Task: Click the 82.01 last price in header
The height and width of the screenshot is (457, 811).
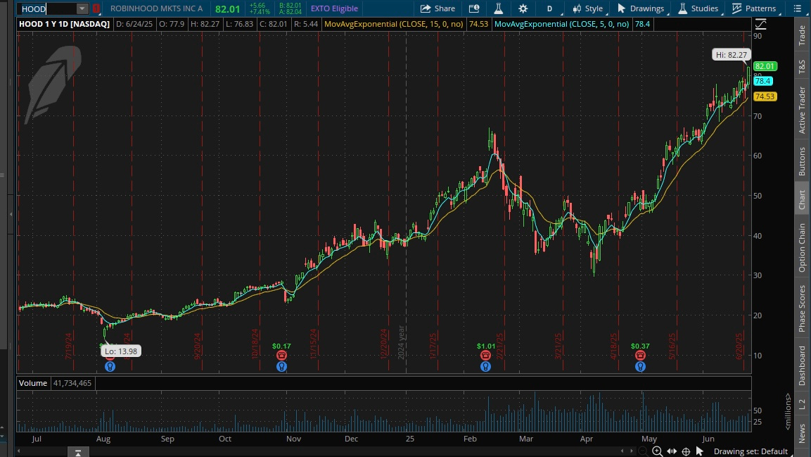Action: tap(228, 8)
